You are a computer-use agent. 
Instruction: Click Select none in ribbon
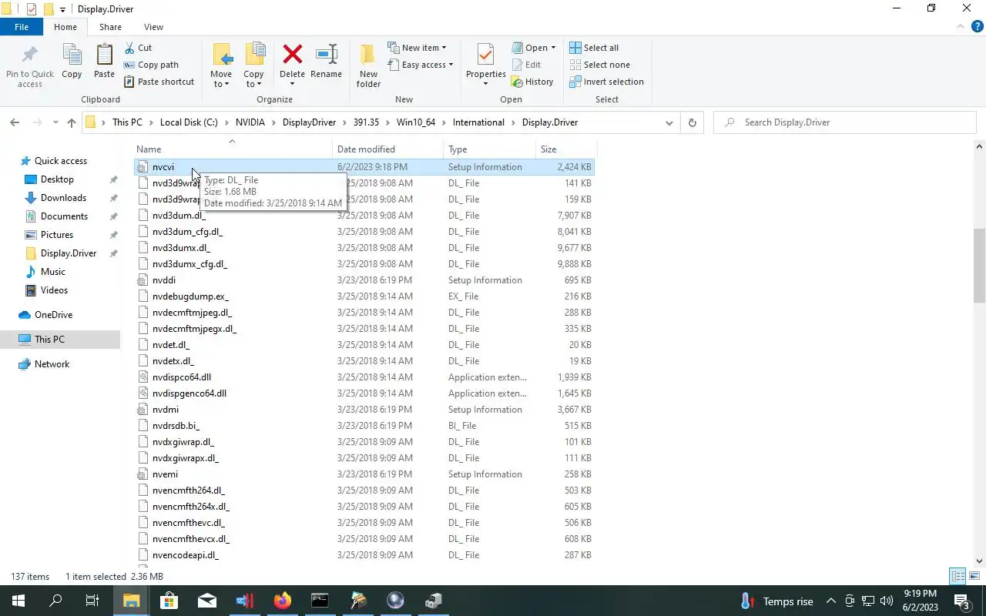(599, 65)
